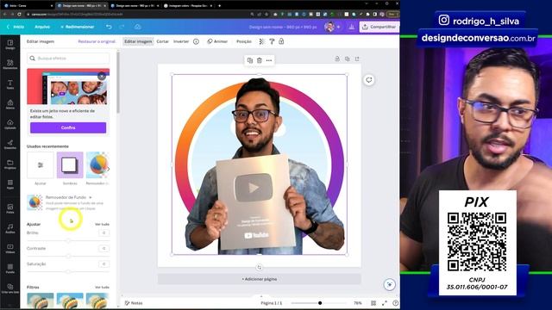Open the Marca panel in the sidebar

(x=9, y=104)
